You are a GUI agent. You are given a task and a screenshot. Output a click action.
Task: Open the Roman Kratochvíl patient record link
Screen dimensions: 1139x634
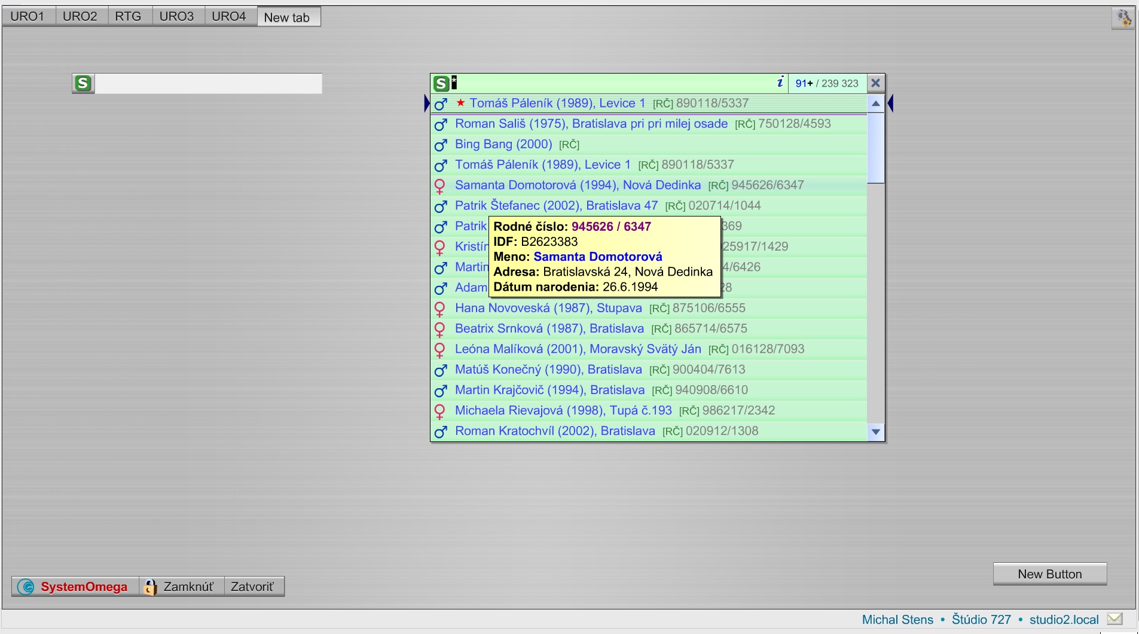coord(555,431)
